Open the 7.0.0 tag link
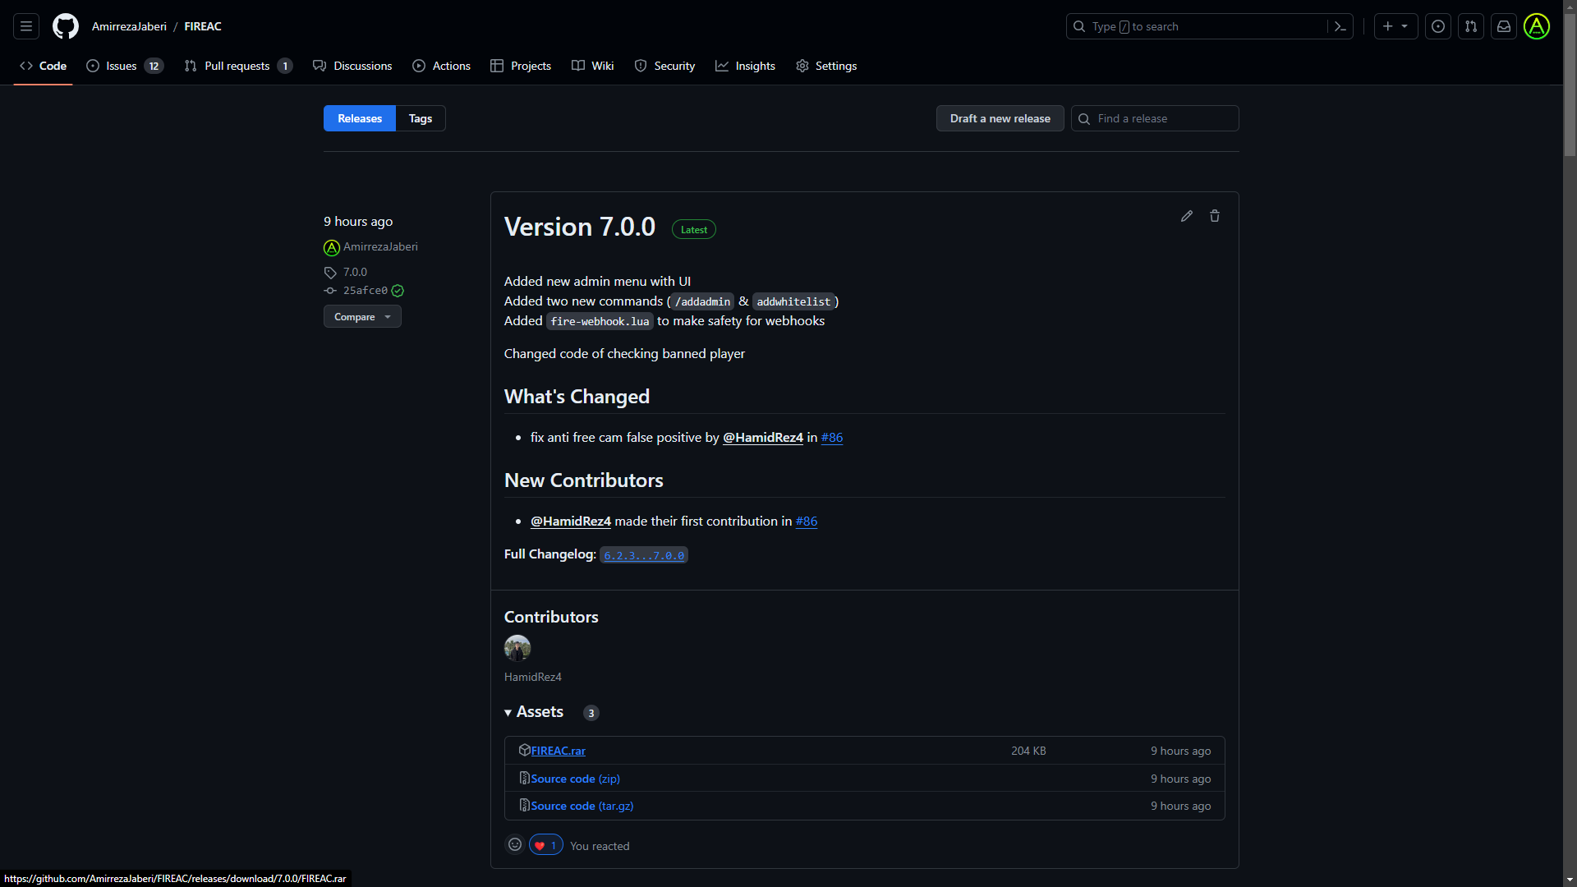Image resolution: width=1577 pixels, height=887 pixels. click(355, 272)
